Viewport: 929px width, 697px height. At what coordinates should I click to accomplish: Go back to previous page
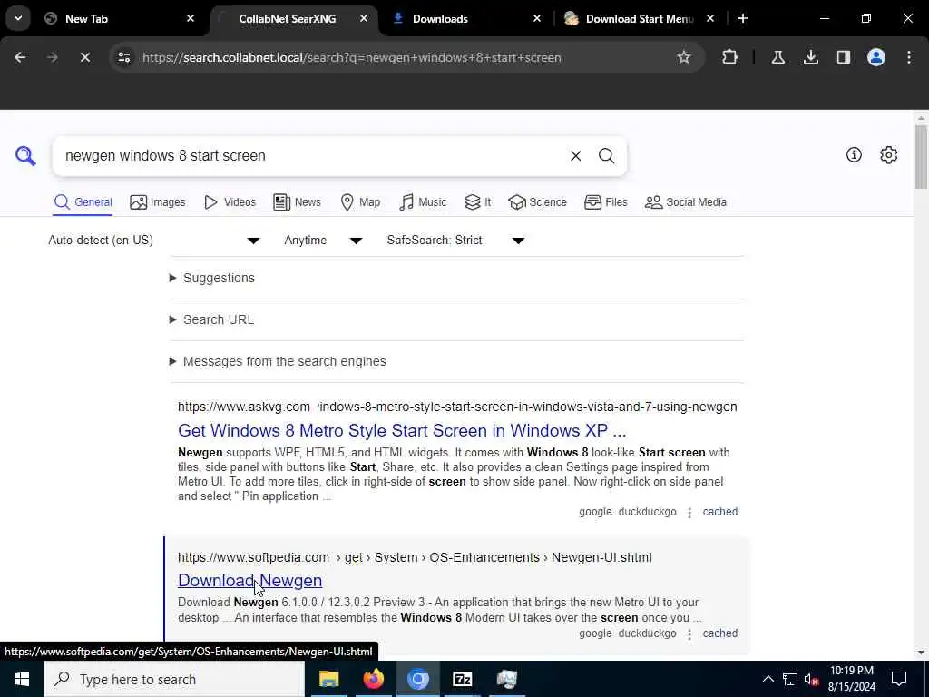20,57
